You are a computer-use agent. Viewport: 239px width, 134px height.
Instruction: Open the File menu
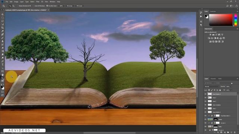pos(7,1)
